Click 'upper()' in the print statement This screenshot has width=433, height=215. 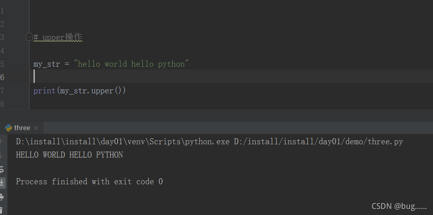pos(106,91)
